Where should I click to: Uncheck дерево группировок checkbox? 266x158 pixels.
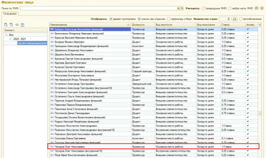(111, 19)
